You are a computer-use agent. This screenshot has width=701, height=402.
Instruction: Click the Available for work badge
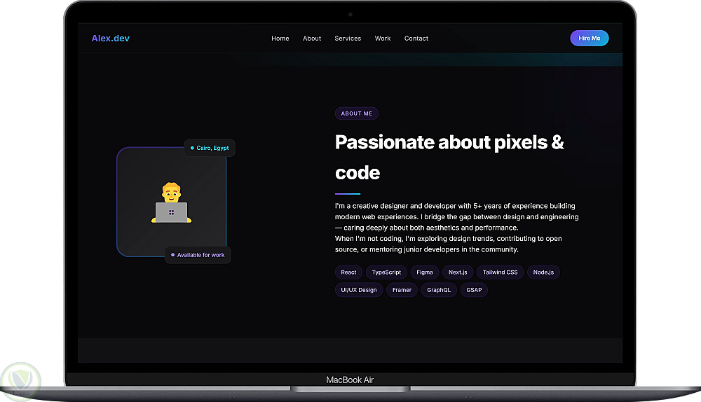[x=198, y=255]
